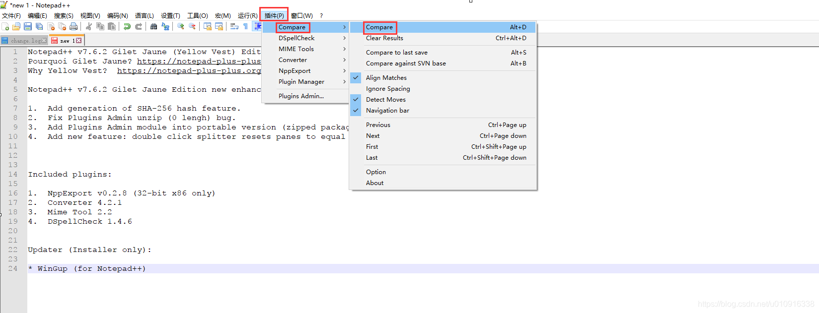Expand the Converter submenu
819x313 pixels.
305,60
